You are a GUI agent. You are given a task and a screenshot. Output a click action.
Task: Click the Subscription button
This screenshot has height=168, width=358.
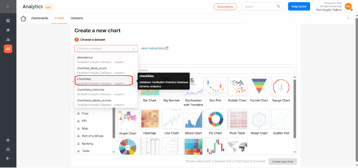(x=225, y=6)
